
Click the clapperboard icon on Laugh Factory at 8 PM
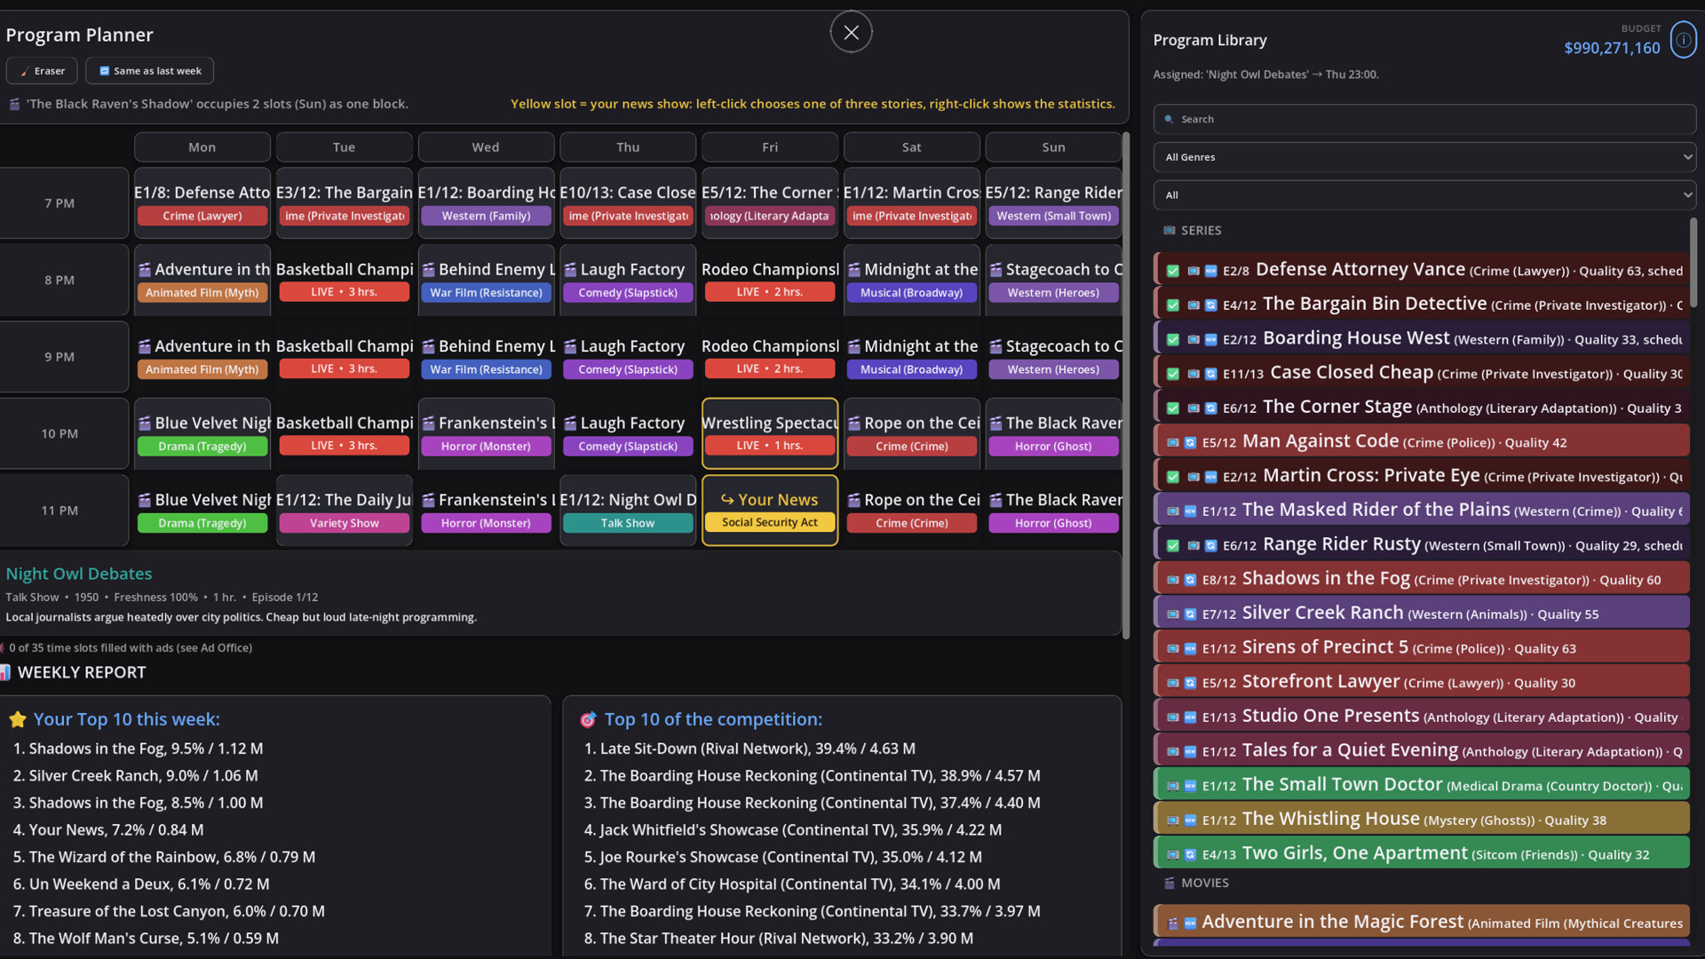click(570, 270)
